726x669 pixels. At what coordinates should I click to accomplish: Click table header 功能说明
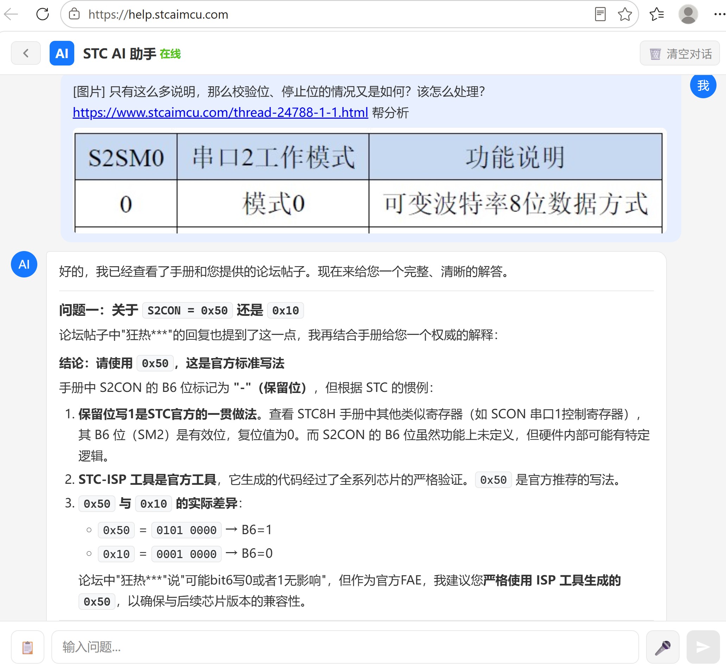(x=515, y=157)
